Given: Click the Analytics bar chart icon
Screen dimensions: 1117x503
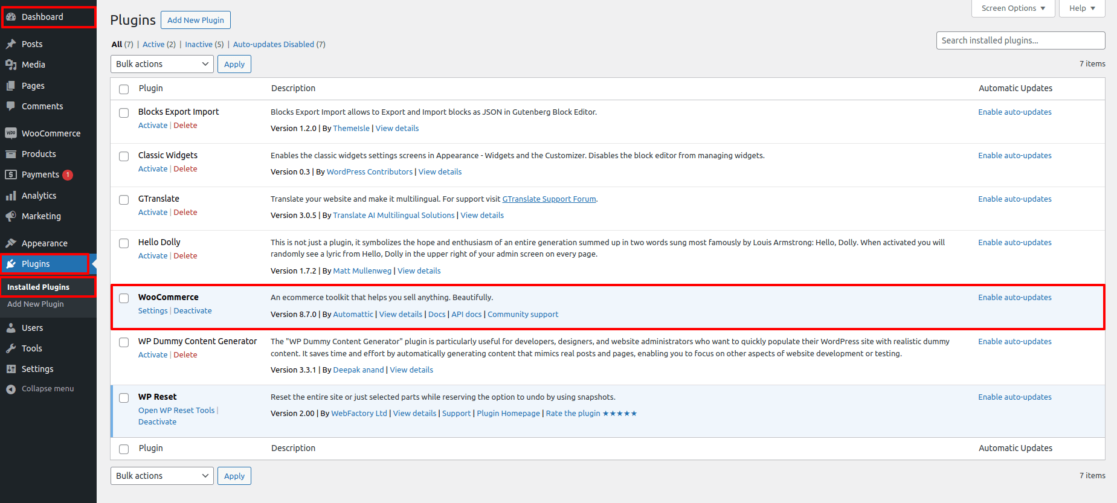Looking at the screenshot, I should pyautogui.click(x=11, y=196).
